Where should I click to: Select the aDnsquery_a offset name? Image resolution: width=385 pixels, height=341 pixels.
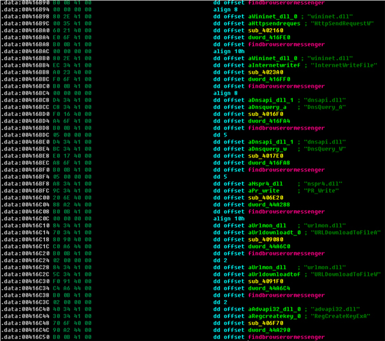(x=268, y=107)
